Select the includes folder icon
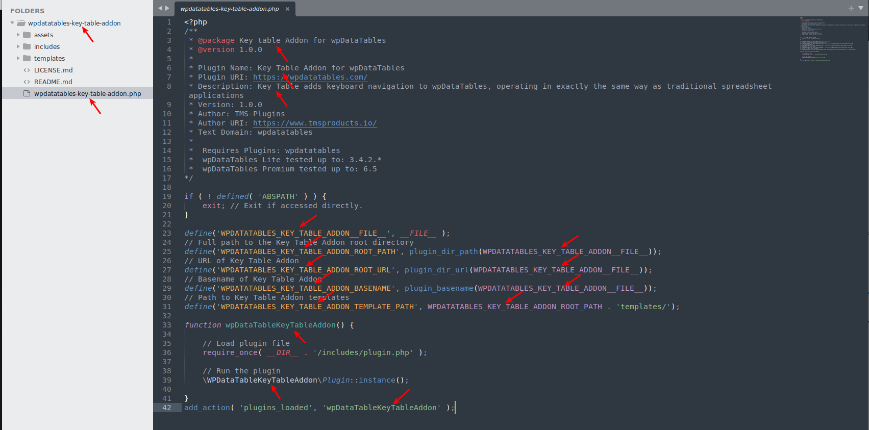This screenshot has width=869, height=430. coord(27,46)
